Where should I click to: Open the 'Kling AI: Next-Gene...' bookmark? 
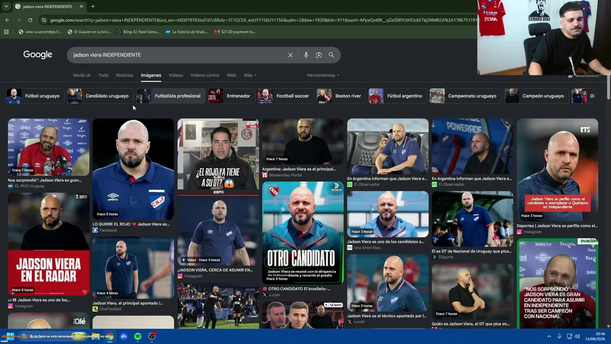(x=138, y=32)
